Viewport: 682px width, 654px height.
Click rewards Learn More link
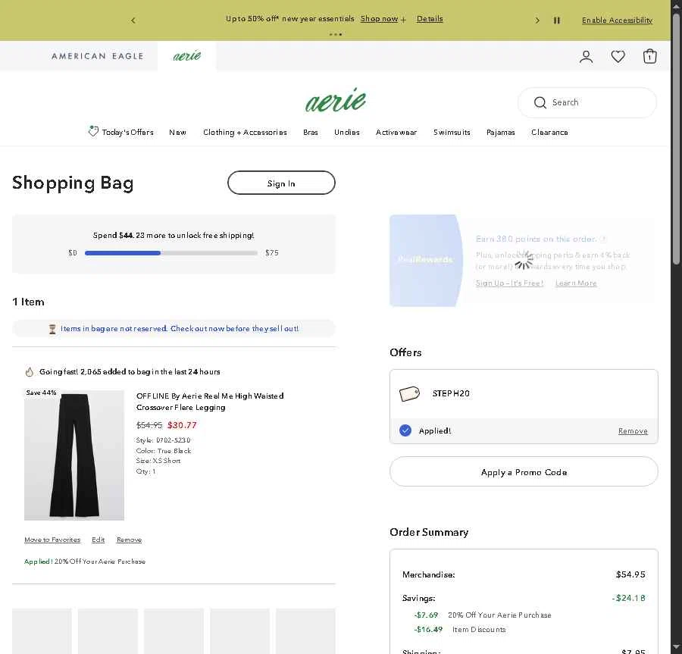click(x=576, y=283)
